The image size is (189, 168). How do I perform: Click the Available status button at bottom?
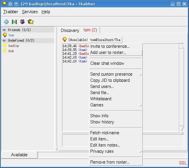point(19,155)
